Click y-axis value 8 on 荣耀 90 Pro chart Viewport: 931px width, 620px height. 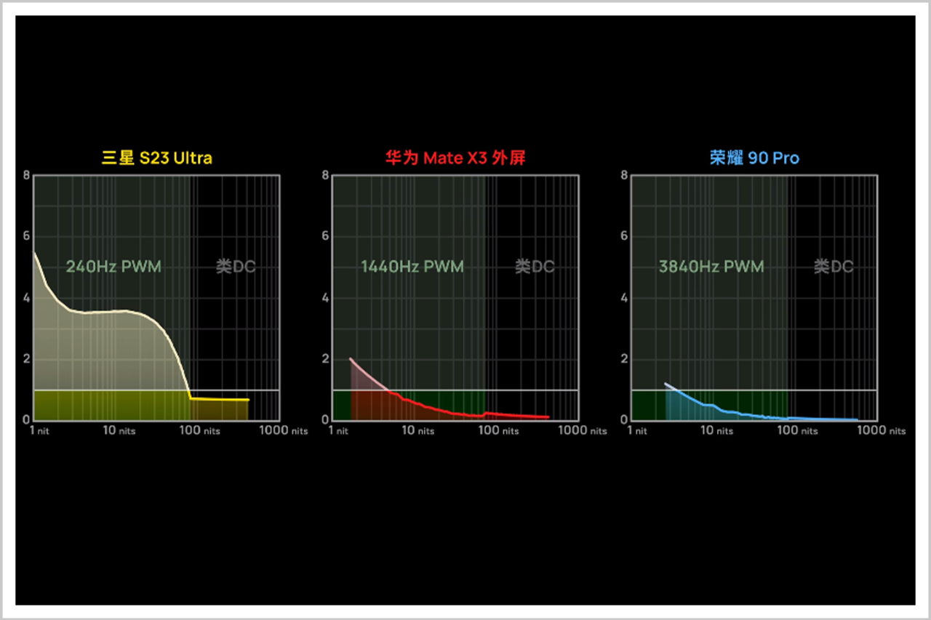pos(625,175)
